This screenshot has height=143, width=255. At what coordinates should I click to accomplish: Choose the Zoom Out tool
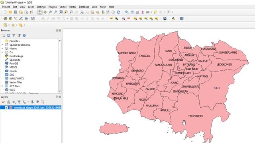pos(56,12)
